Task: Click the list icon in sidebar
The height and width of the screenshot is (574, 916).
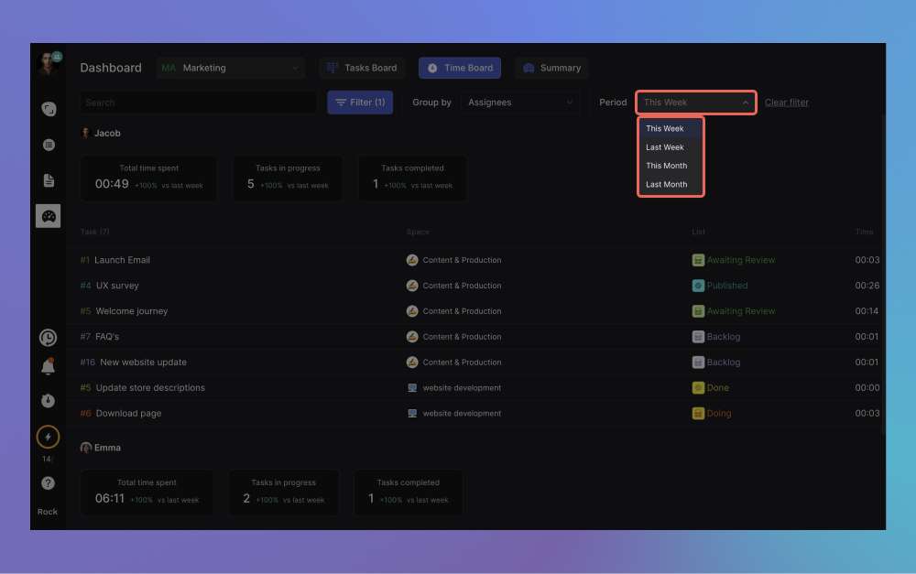Action: coord(49,145)
